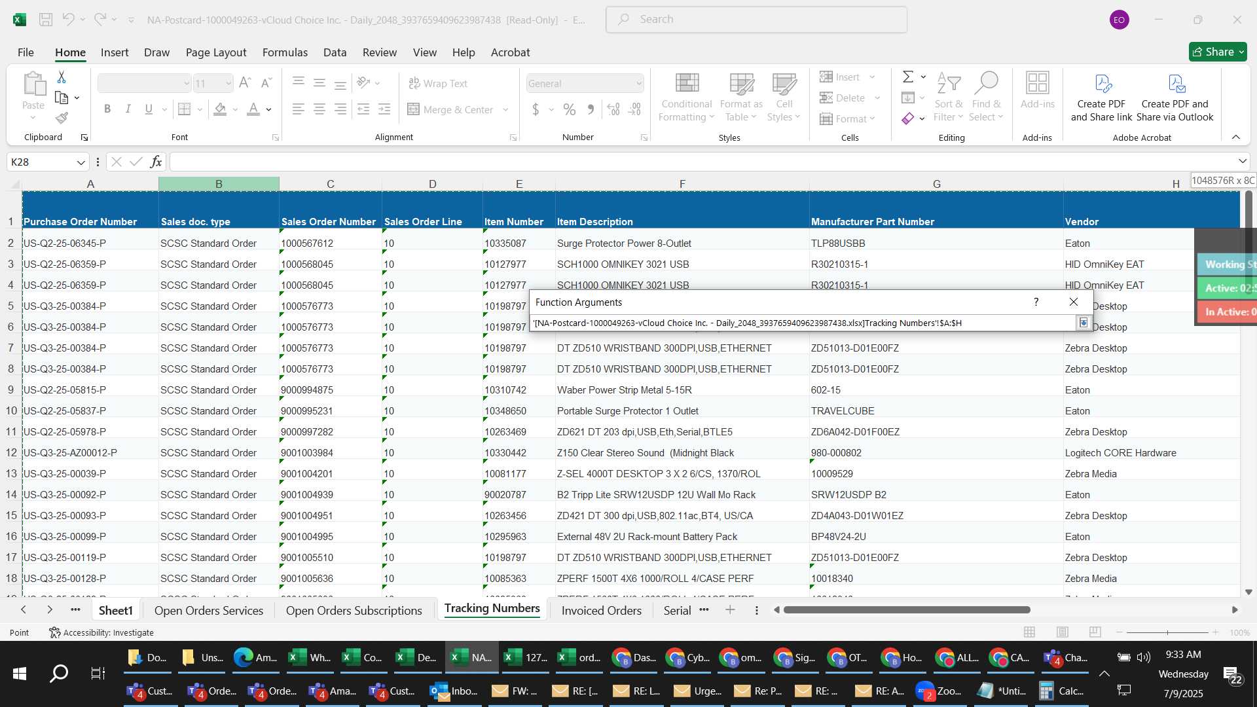Open the Formulas ribbon tab
This screenshot has width=1257, height=707.
[x=285, y=52]
